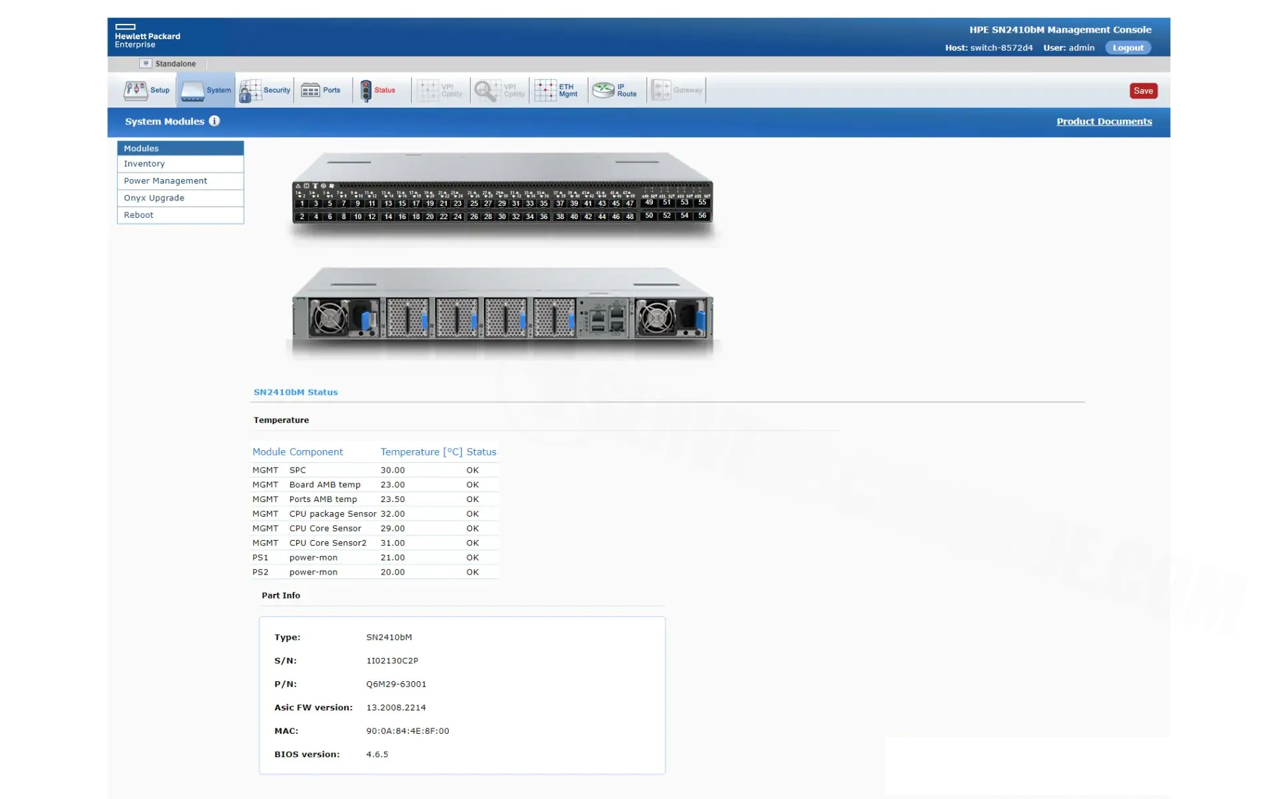Click the left power supply fan image
Image resolution: width=1278 pixels, height=799 pixels.
click(x=329, y=318)
